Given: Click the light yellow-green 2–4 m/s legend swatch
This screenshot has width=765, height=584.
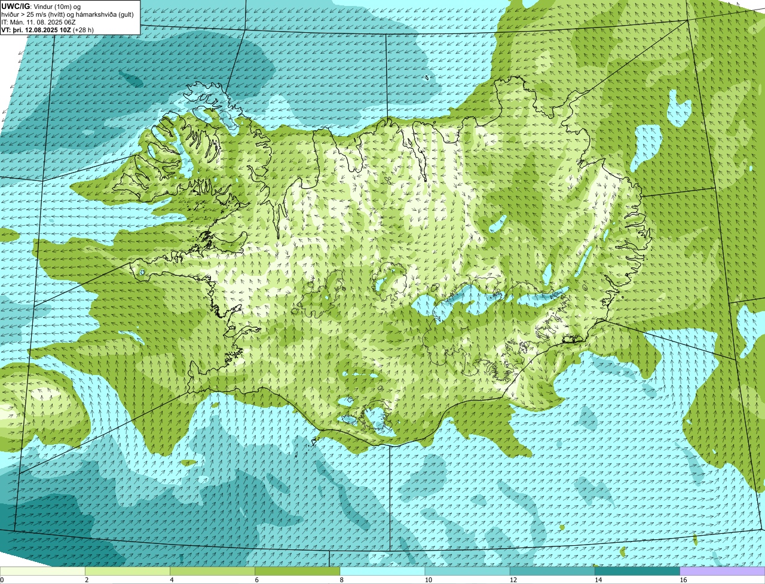Looking at the screenshot, I should (127, 571).
